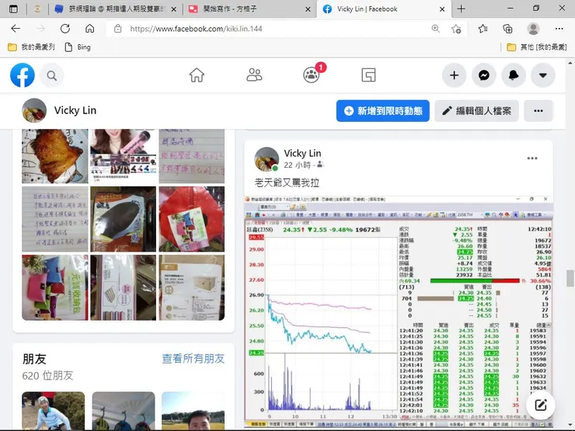Image resolution: width=575 pixels, height=431 pixels.
Task: Open post options three-dot menu
Action: [532, 158]
